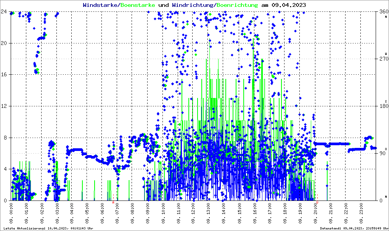
Task: Click the time axis label '09. 04:00'
Action: (x=72, y=213)
